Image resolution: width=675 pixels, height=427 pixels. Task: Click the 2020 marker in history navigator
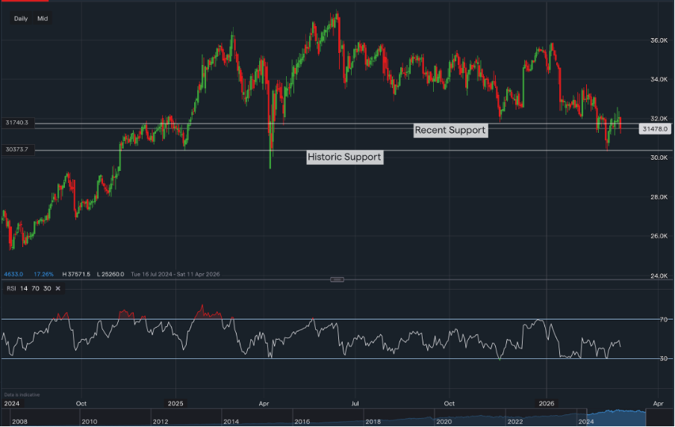(444, 422)
